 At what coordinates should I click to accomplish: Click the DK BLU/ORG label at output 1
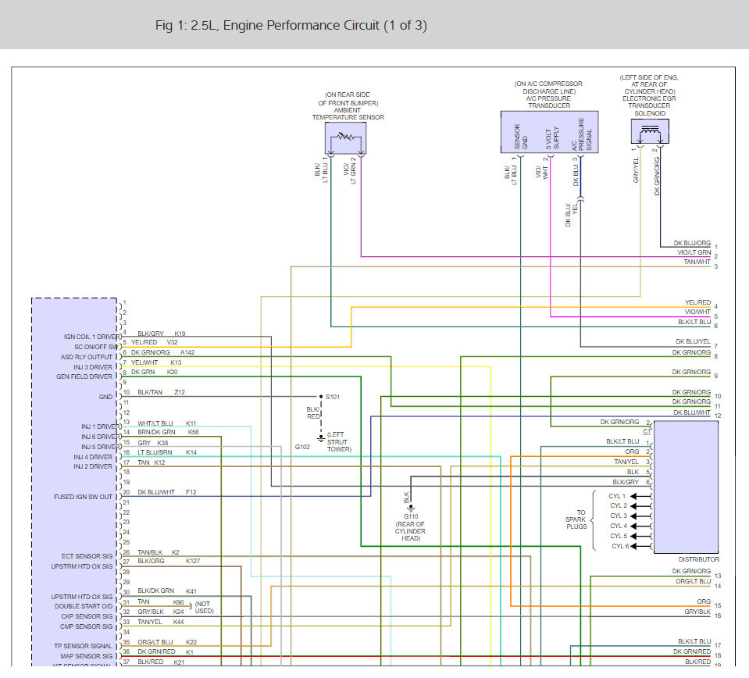(692, 243)
